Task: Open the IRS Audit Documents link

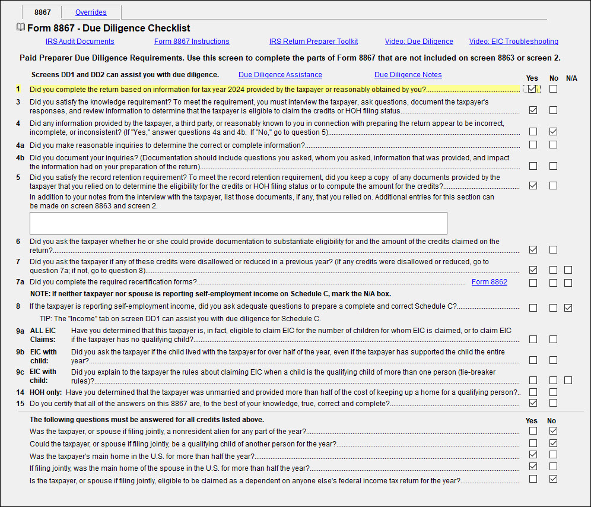Action: tap(80, 42)
